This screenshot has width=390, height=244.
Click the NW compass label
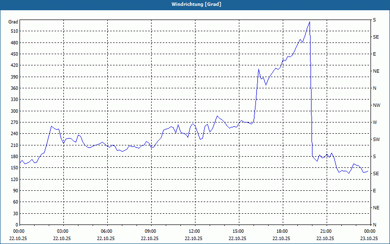coord(376,105)
